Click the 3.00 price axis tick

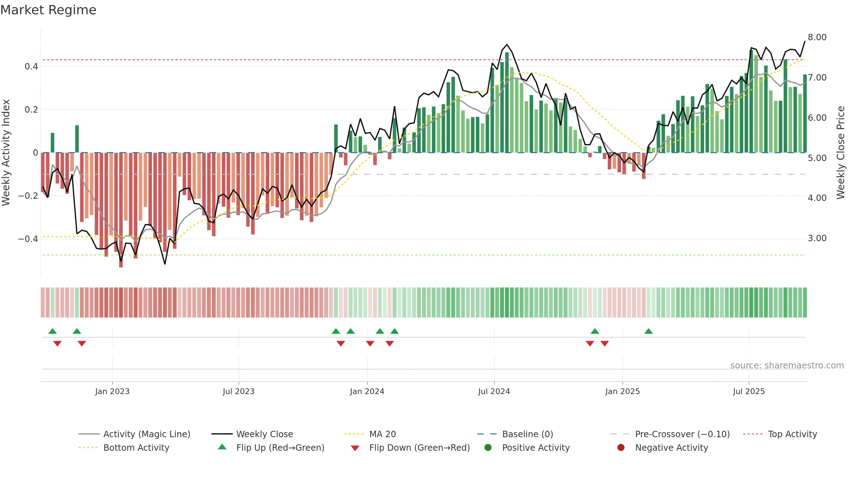817,238
